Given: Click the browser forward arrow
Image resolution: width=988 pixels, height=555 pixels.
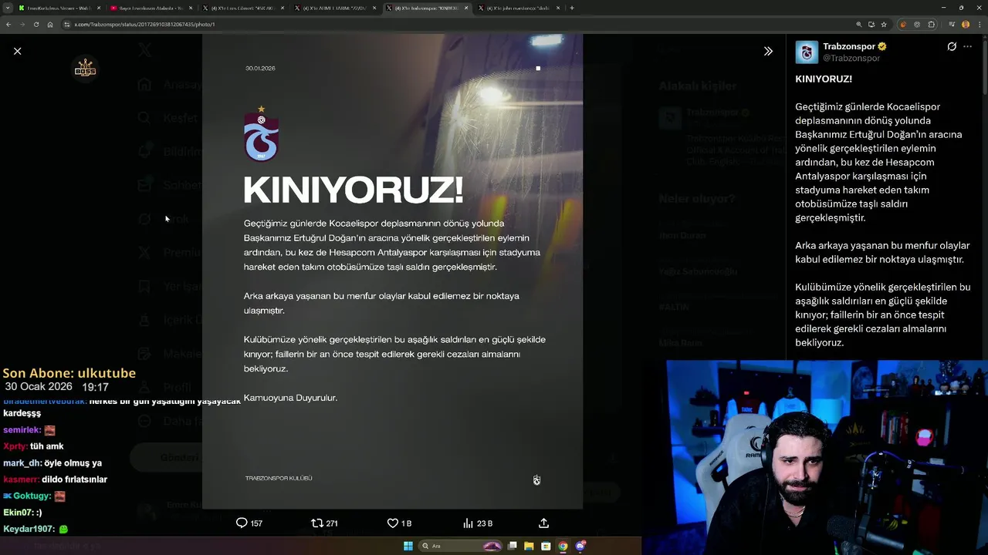Looking at the screenshot, I should click(22, 25).
